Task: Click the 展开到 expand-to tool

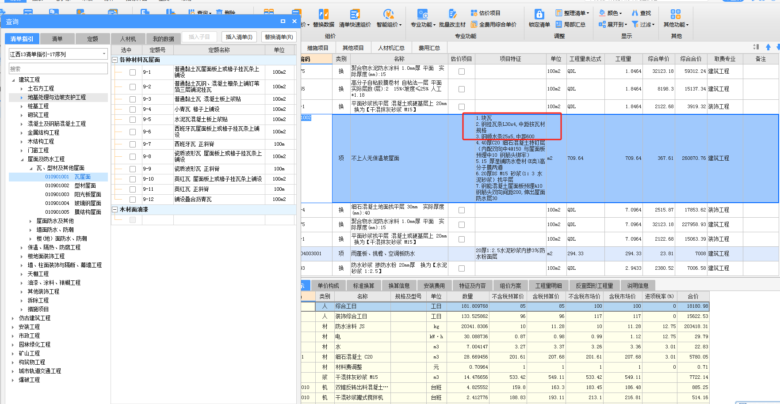Action: tap(612, 25)
